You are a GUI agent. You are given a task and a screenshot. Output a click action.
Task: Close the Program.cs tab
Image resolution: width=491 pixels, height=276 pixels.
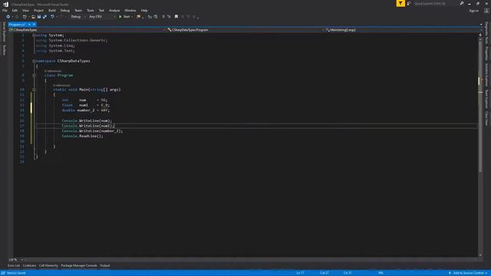(34, 25)
